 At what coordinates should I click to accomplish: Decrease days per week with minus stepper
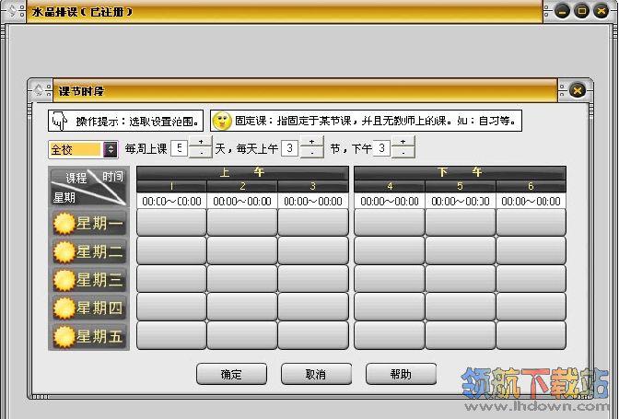coord(201,153)
